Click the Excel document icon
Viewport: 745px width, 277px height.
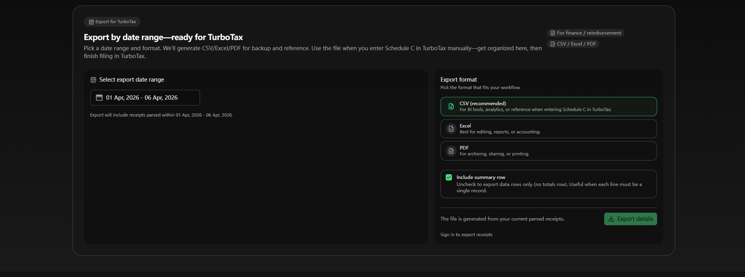pyautogui.click(x=451, y=129)
